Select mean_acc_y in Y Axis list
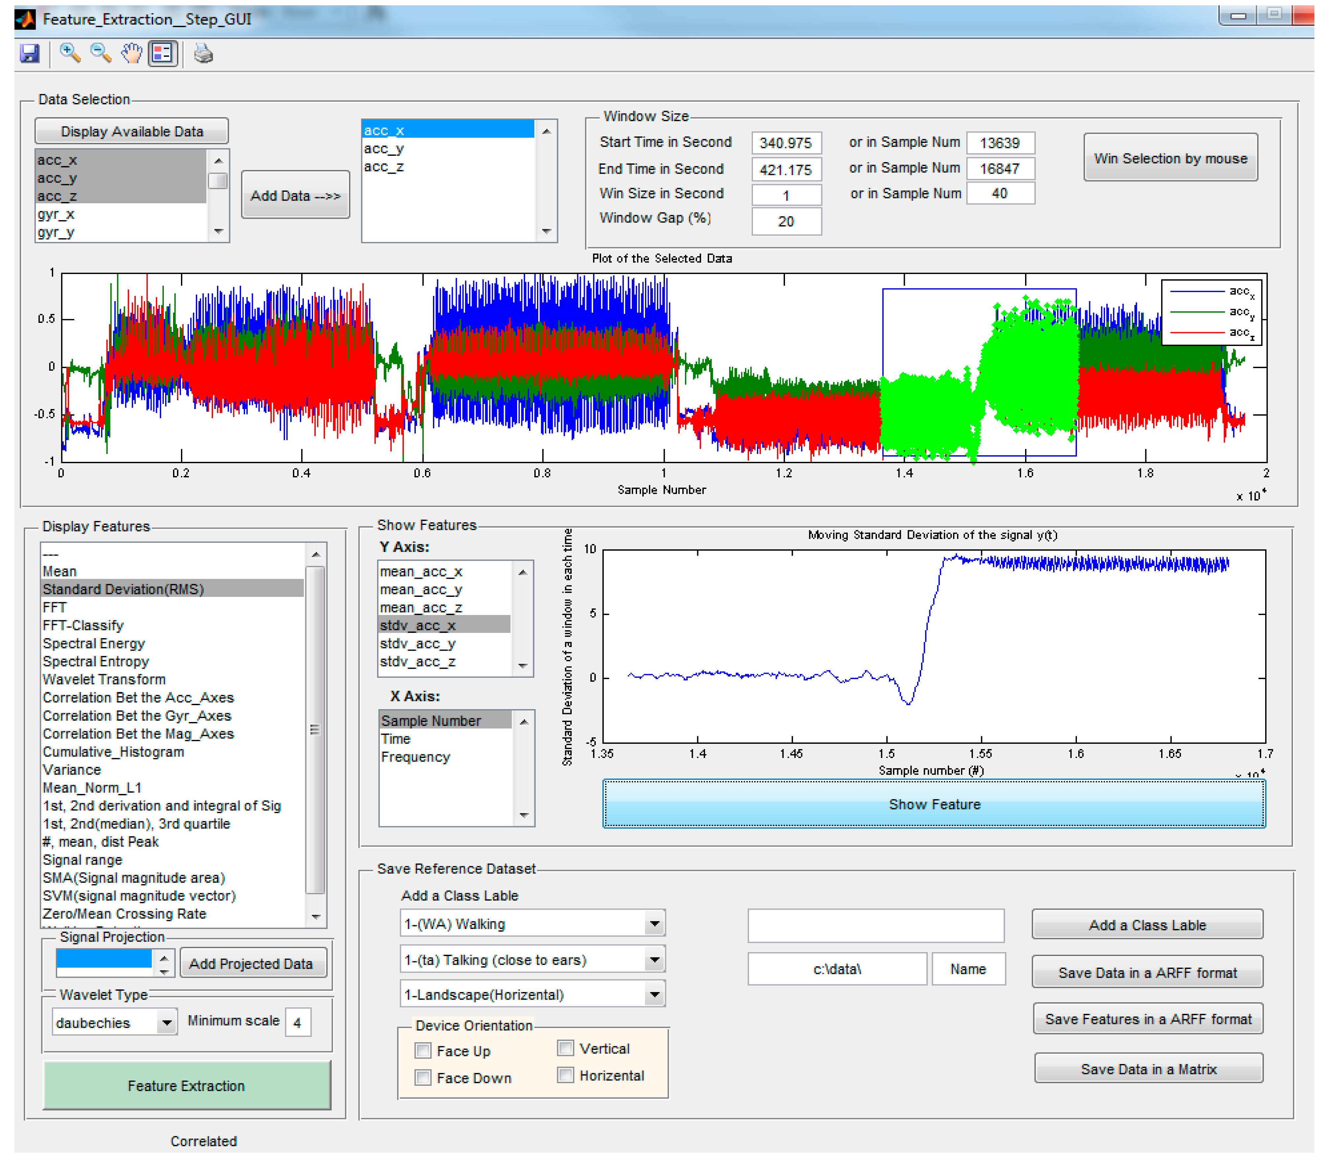The image size is (1319, 1169). (x=445, y=589)
